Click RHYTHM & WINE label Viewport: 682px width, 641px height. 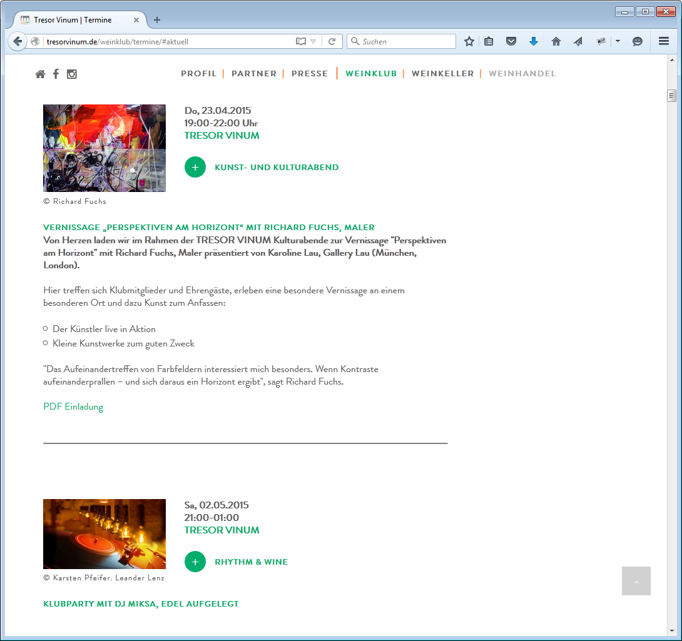pos(252,562)
